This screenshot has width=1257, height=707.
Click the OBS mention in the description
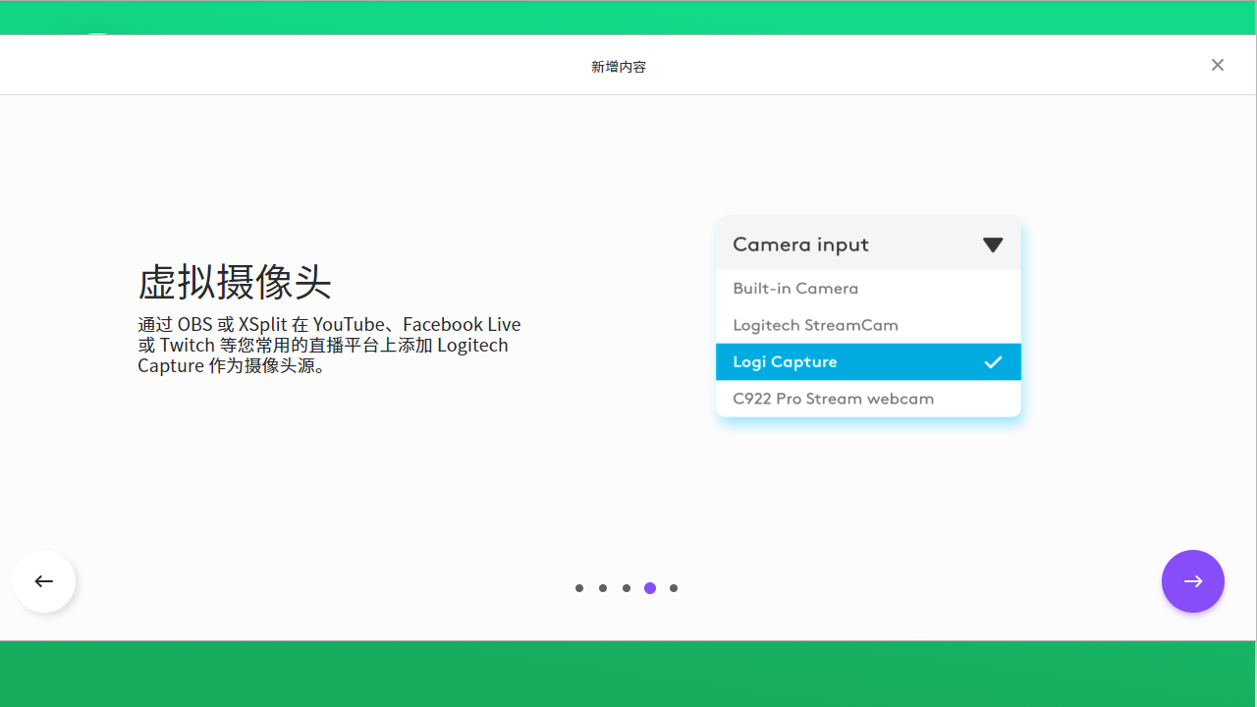point(198,324)
